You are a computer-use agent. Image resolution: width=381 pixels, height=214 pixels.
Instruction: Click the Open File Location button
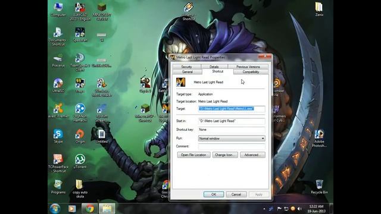click(x=193, y=155)
